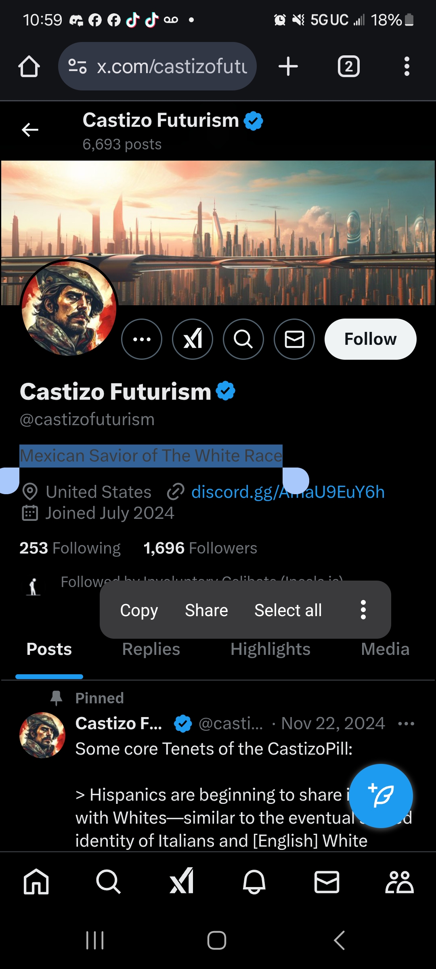Compose a new post
The height and width of the screenshot is (969, 436).
[x=381, y=796]
